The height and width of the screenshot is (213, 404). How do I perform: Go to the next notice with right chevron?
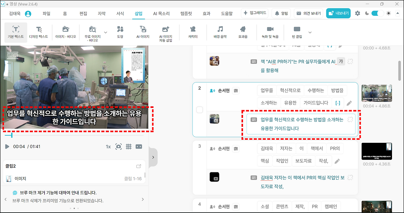pyautogui.click(x=143, y=199)
